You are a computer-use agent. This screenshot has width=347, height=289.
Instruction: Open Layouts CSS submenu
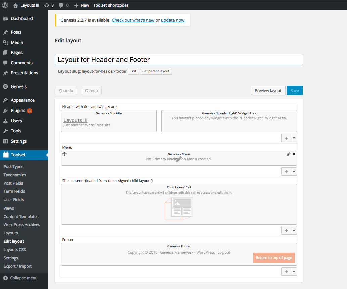tap(14, 250)
